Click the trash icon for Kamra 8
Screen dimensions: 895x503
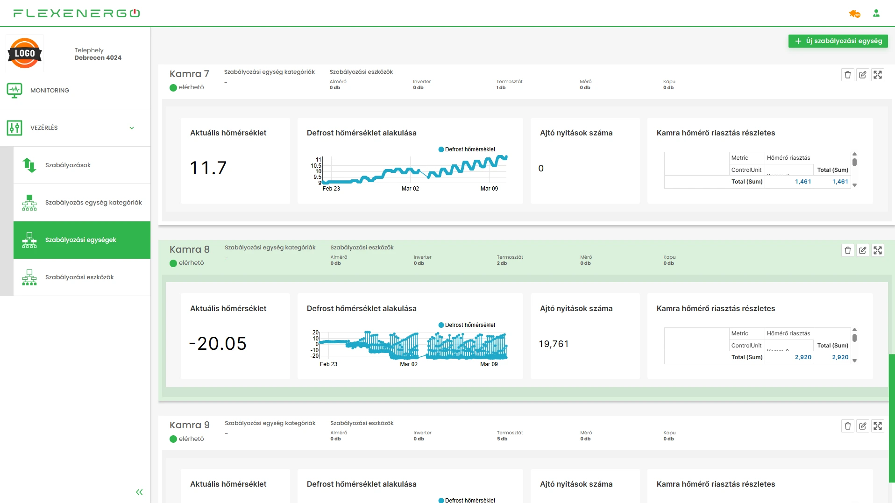(848, 250)
